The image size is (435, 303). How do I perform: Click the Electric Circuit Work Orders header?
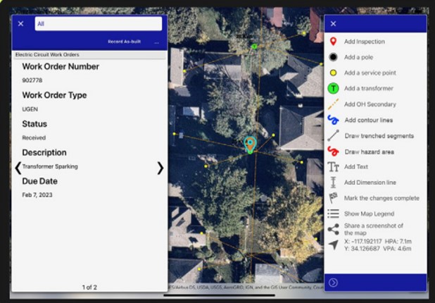point(47,55)
